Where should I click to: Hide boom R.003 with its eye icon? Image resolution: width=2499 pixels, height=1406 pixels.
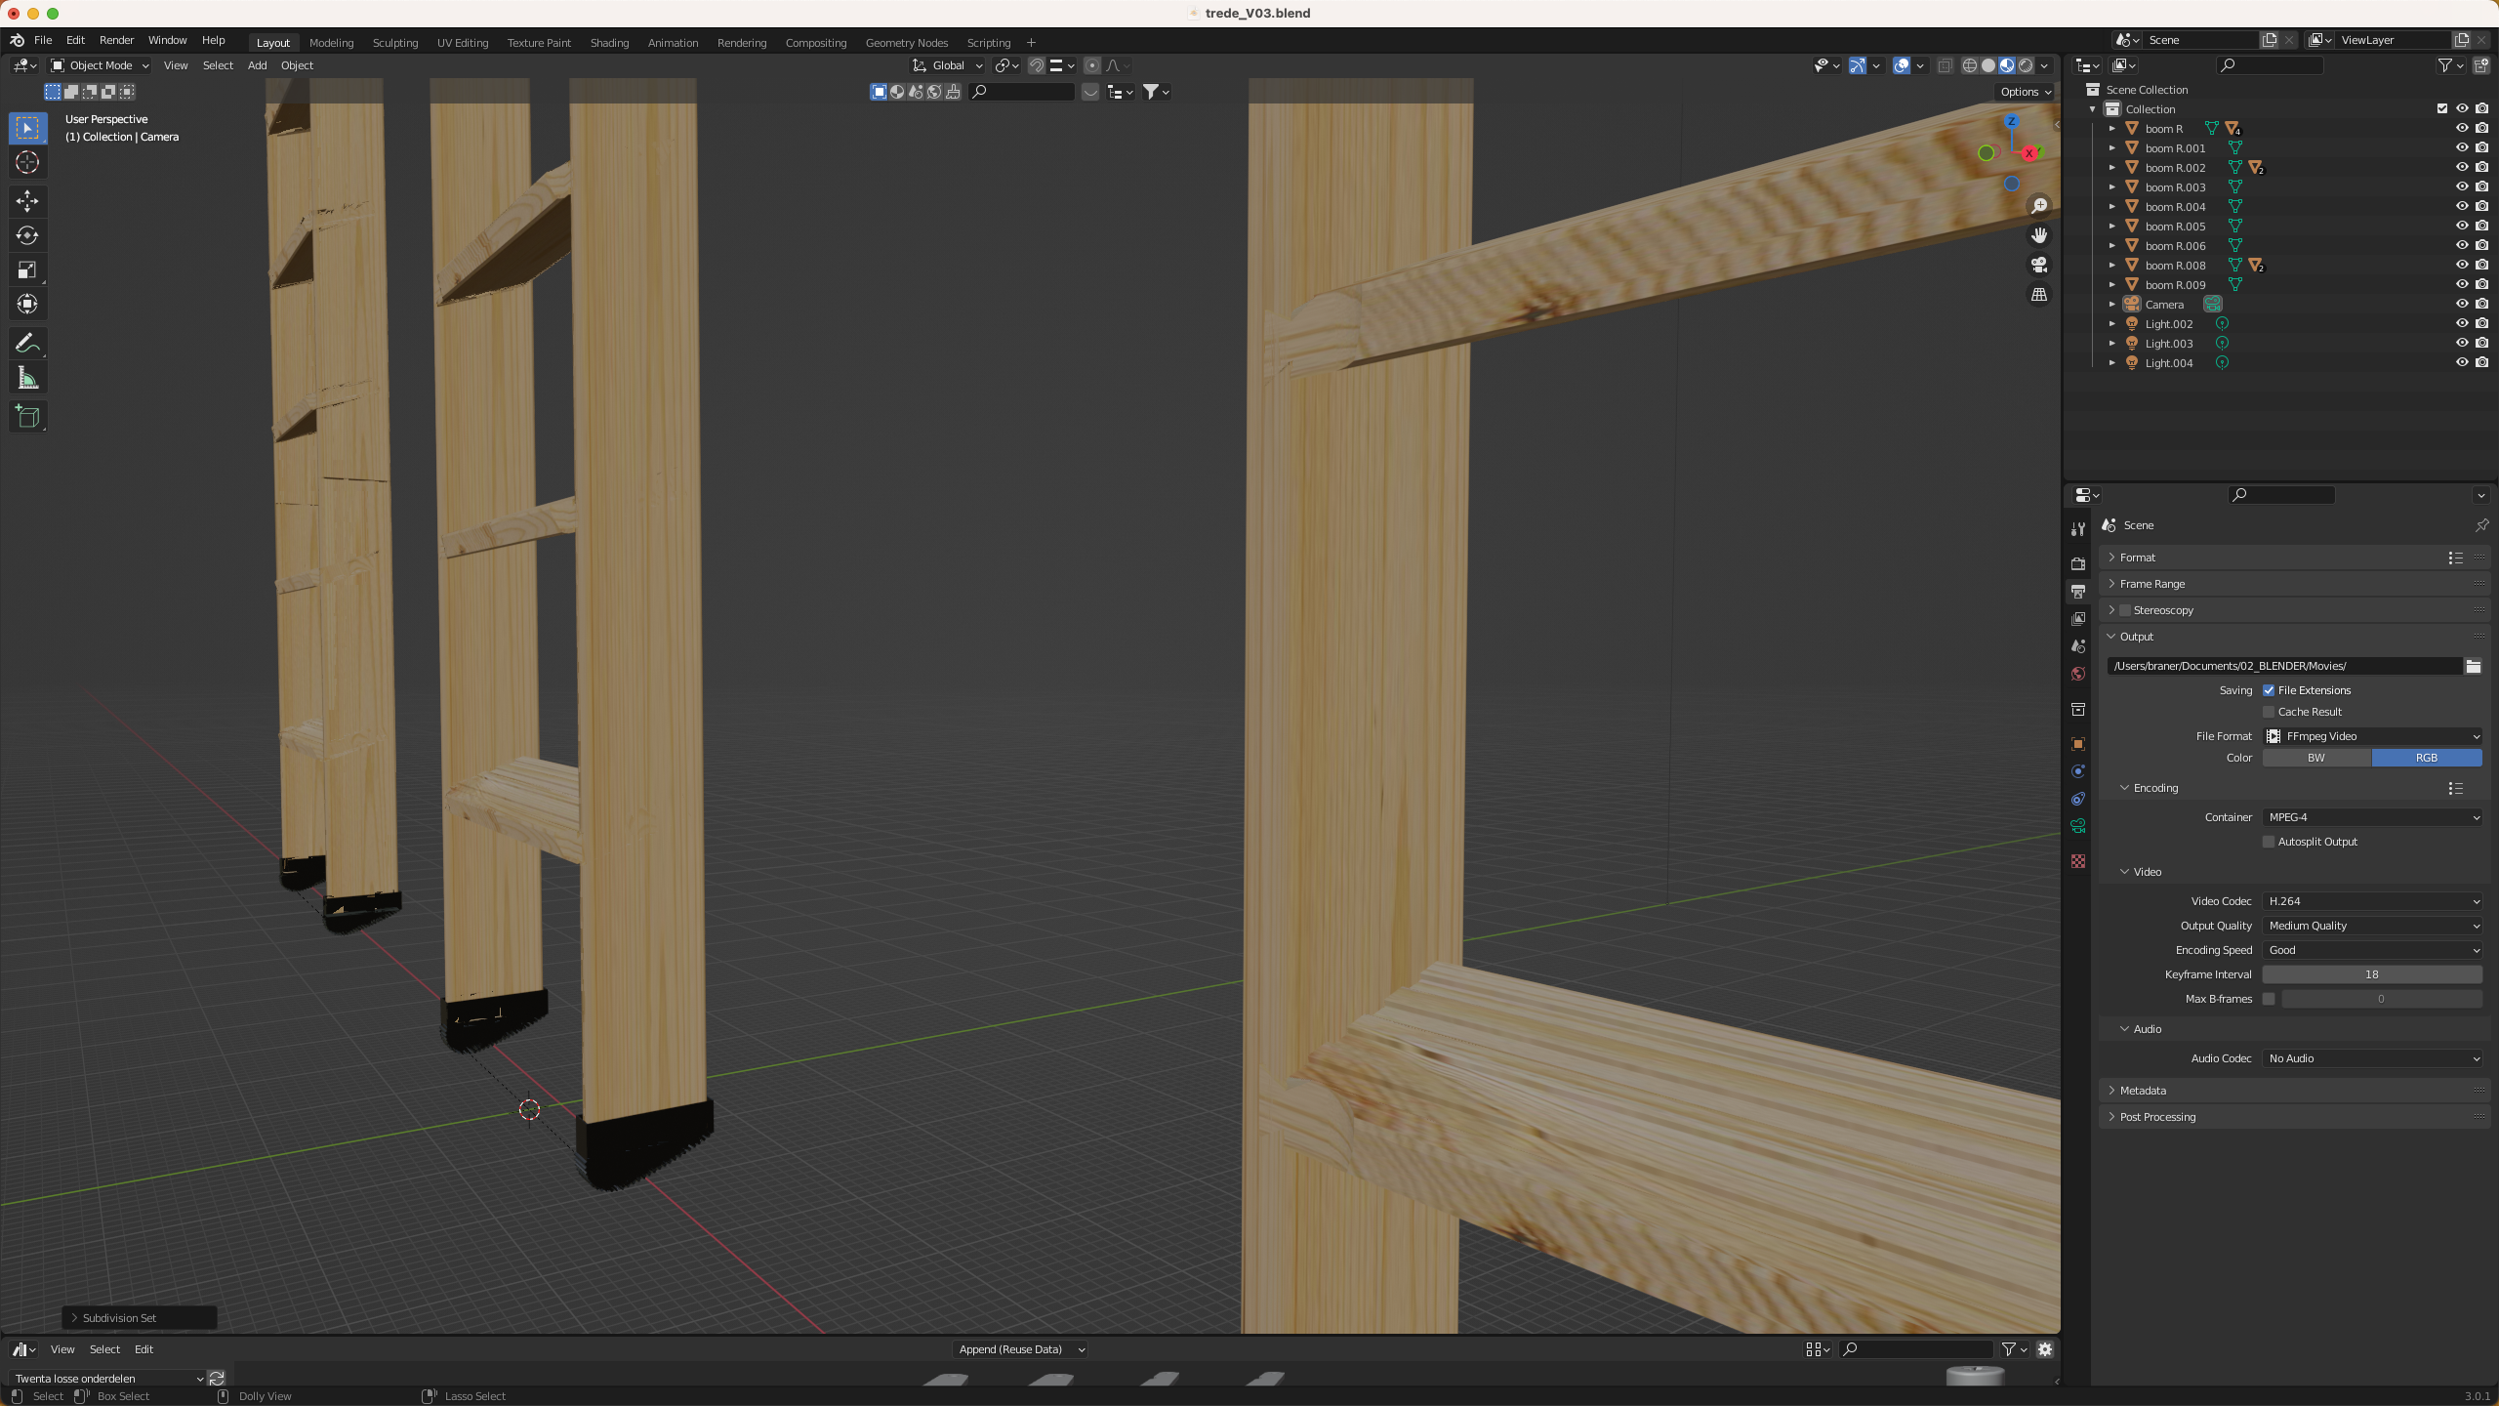pos(2462,186)
